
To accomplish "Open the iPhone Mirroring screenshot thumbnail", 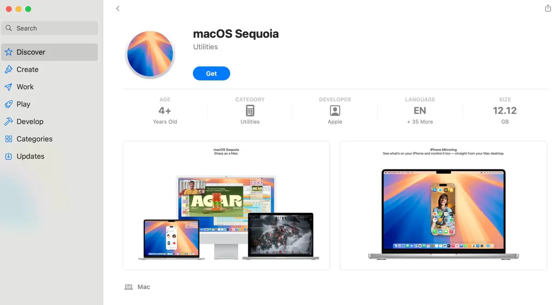I will 443,206.
